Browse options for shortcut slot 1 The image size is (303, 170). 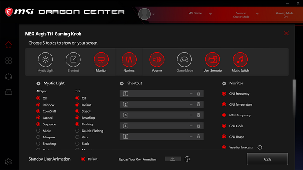191,93
